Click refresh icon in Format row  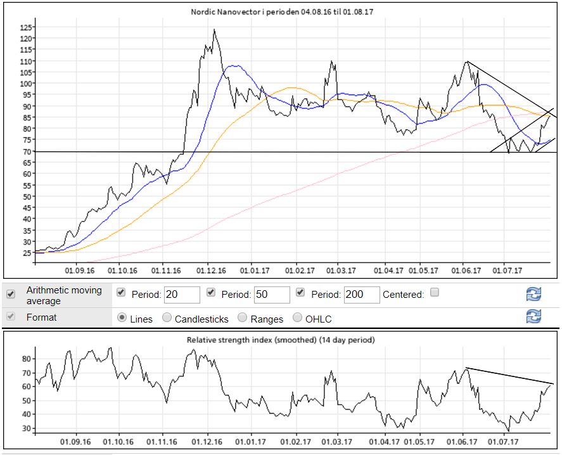point(533,317)
